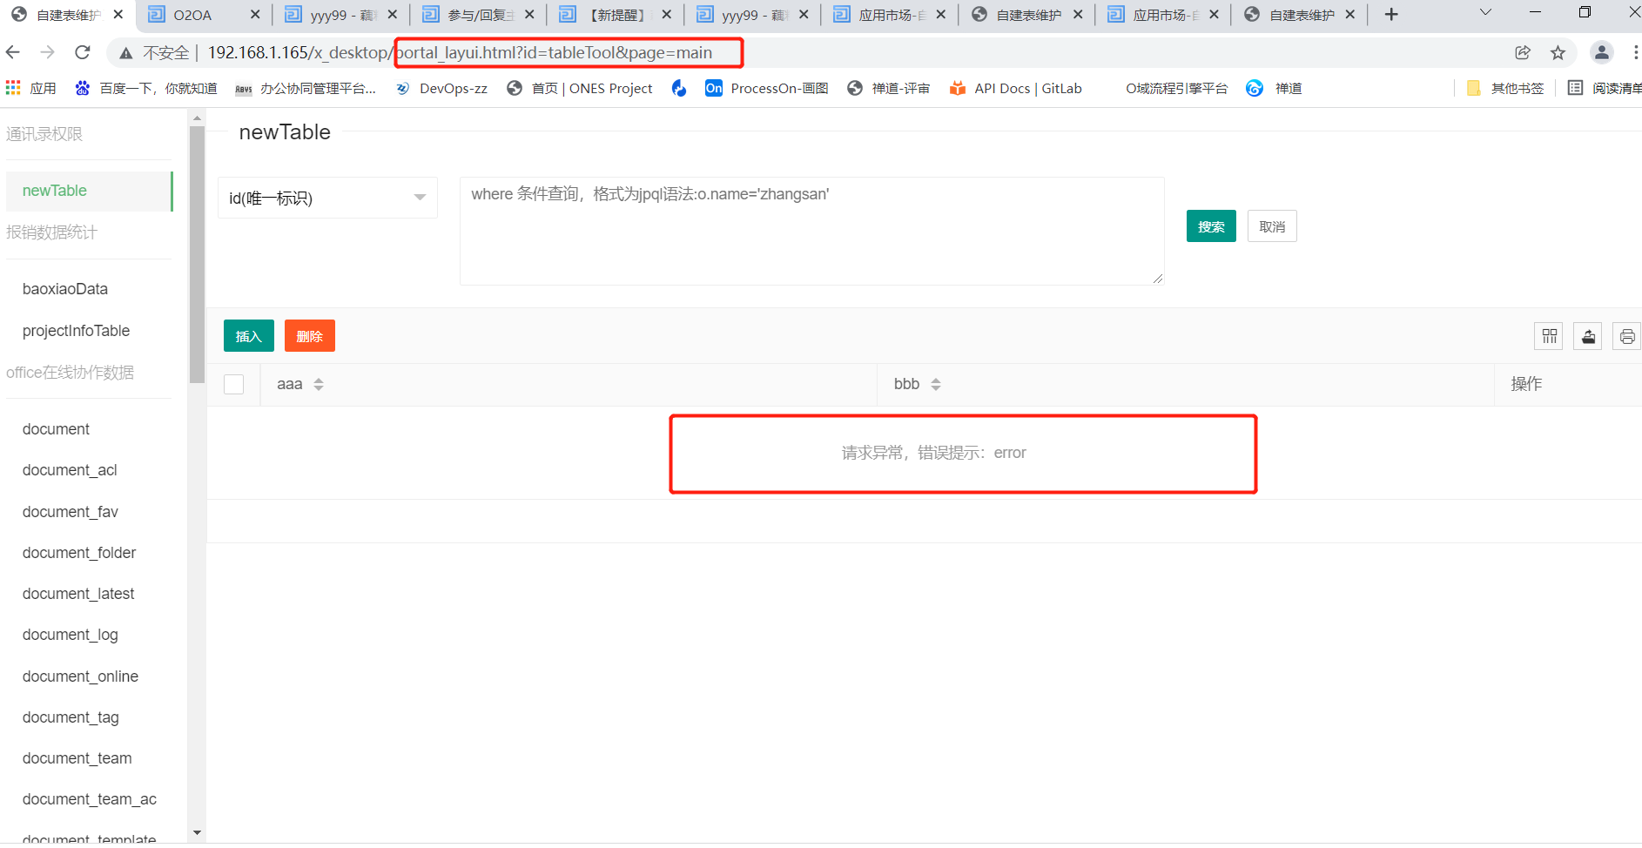
Task: Open the 禅道 bookmark
Action: [1274, 88]
